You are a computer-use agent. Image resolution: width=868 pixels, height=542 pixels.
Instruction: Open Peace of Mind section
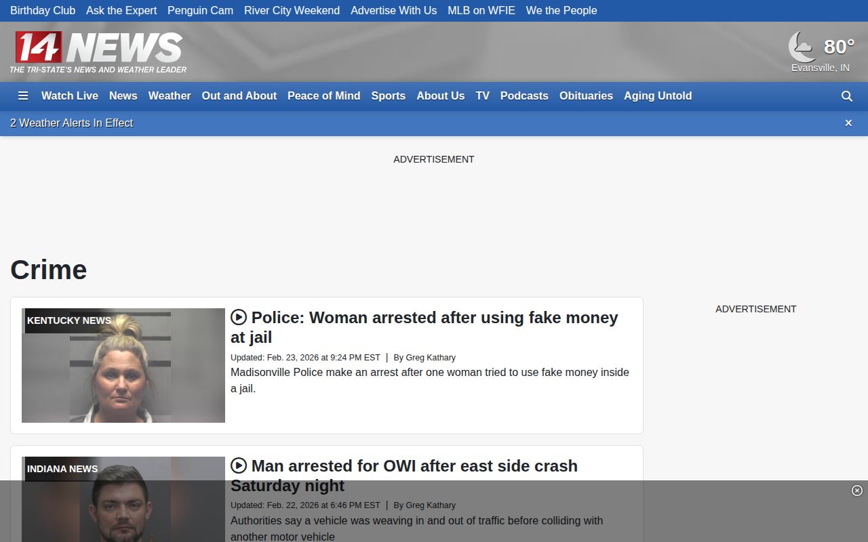pyautogui.click(x=324, y=96)
